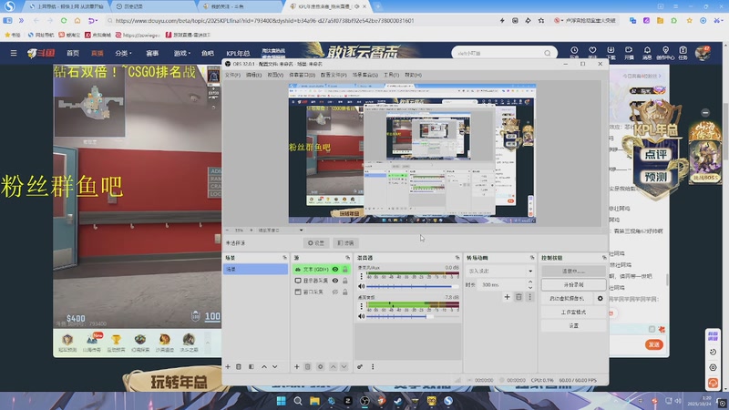Delete selected source with trash icon
The width and height of the screenshot is (729, 410).
[x=307, y=367]
